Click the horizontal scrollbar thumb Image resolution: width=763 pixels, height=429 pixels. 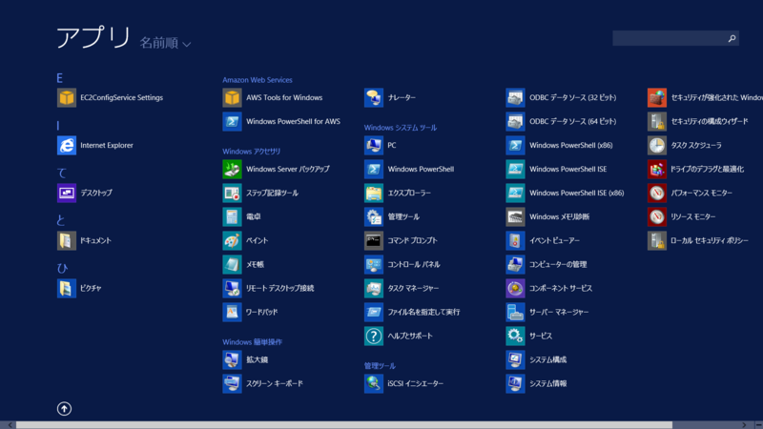344,425
